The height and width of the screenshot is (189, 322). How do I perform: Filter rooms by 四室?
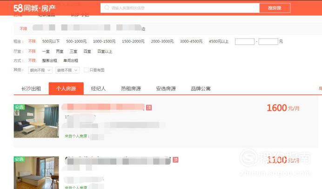coord(87,51)
